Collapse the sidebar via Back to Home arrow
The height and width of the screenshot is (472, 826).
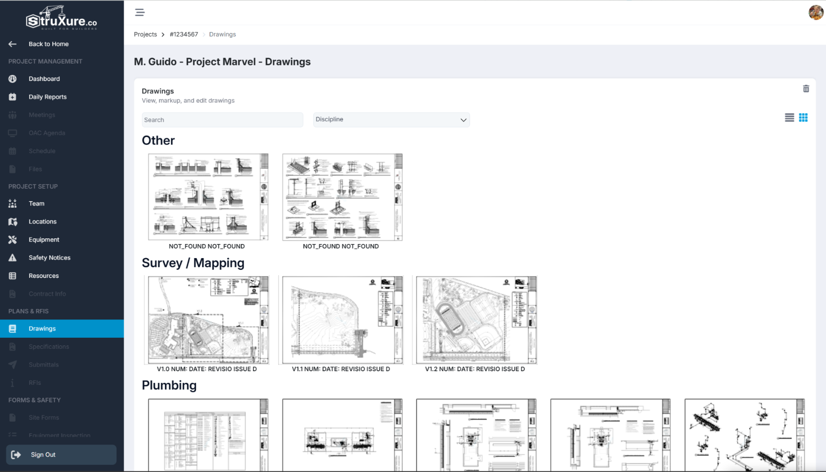[x=12, y=44]
